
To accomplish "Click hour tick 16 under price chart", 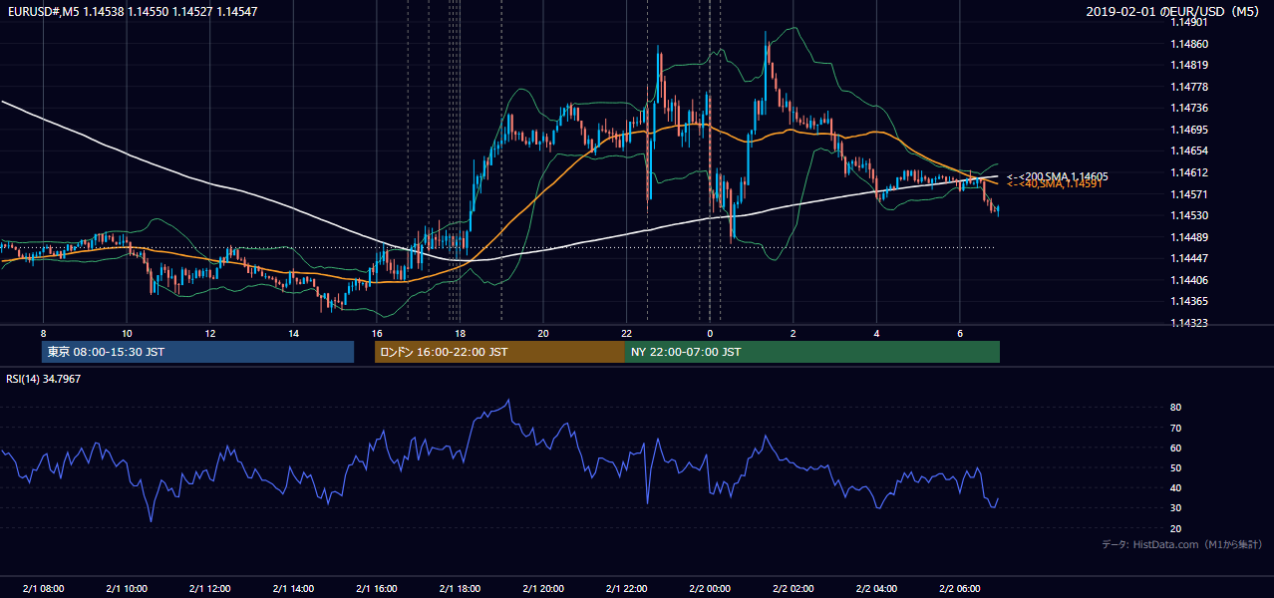I will tap(377, 332).
